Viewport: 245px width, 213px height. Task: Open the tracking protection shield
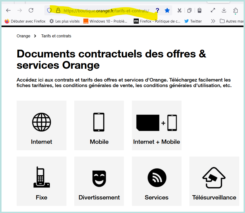pyautogui.click(x=50, y=10)
